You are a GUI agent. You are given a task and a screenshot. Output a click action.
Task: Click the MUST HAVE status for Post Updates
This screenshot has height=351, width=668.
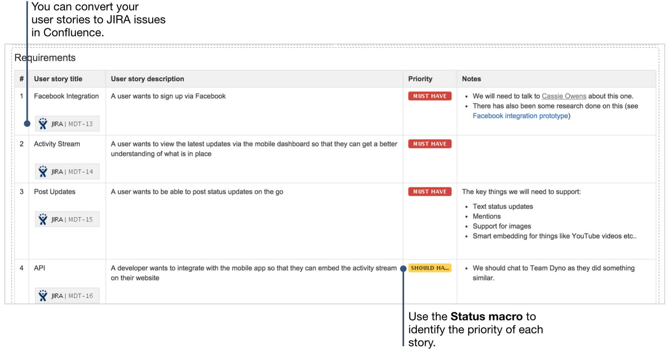[429, 192]
